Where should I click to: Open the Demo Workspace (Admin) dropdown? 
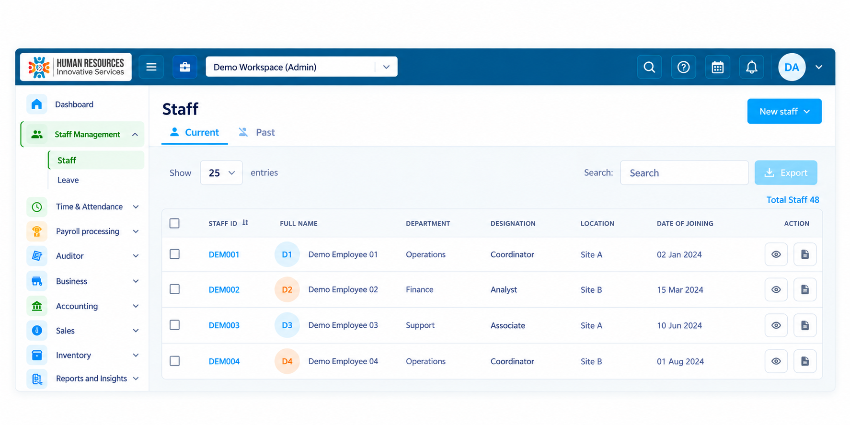301,67
